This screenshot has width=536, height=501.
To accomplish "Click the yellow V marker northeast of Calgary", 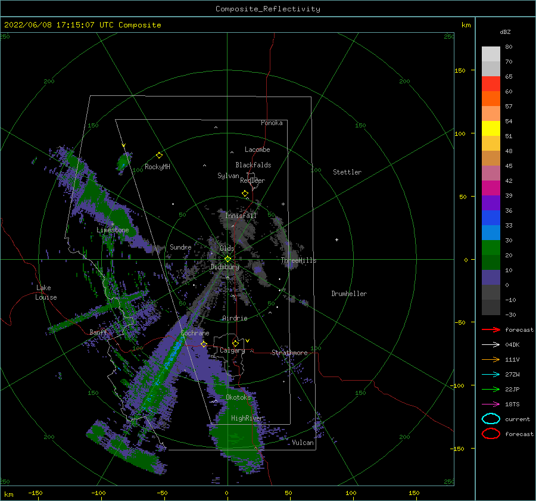I will (x=248, y=341).
